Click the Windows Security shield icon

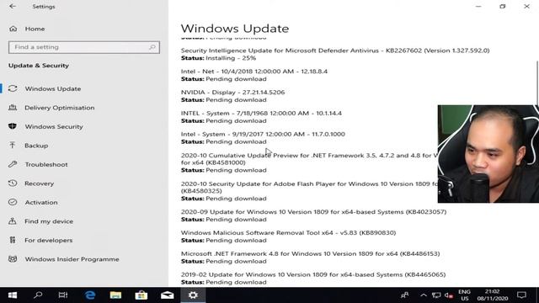pyautogui.click(x=13, y=126)
